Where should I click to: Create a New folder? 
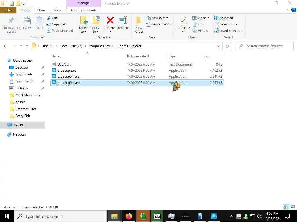[x=139, y=25]
